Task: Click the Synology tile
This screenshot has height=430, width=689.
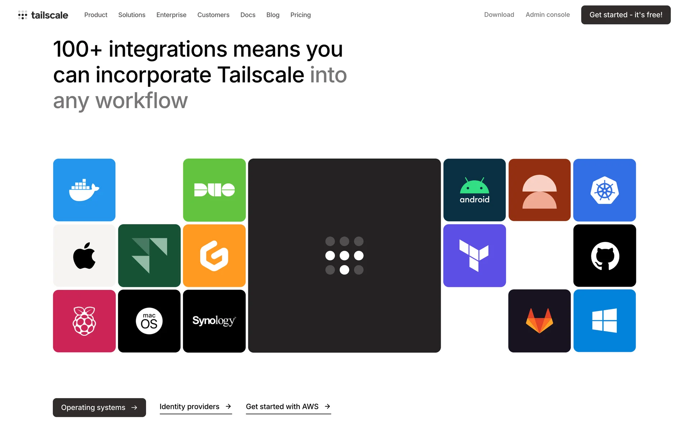Action: pos(214,321)
